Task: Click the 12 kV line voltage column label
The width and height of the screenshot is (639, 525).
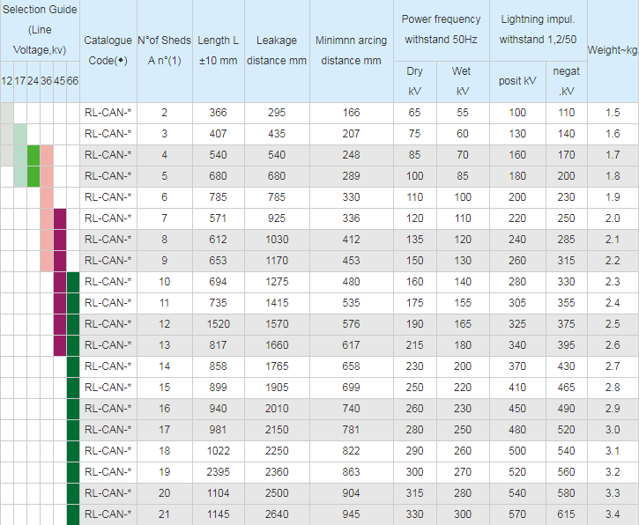Action: coord(6,81)
